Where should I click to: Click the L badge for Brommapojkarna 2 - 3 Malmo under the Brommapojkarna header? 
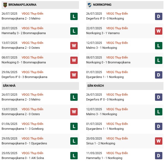(x=74, y=16)
